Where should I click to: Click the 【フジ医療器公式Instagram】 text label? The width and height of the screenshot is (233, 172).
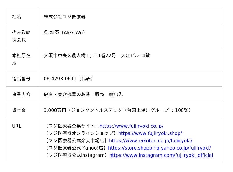(x=76, y=155)
